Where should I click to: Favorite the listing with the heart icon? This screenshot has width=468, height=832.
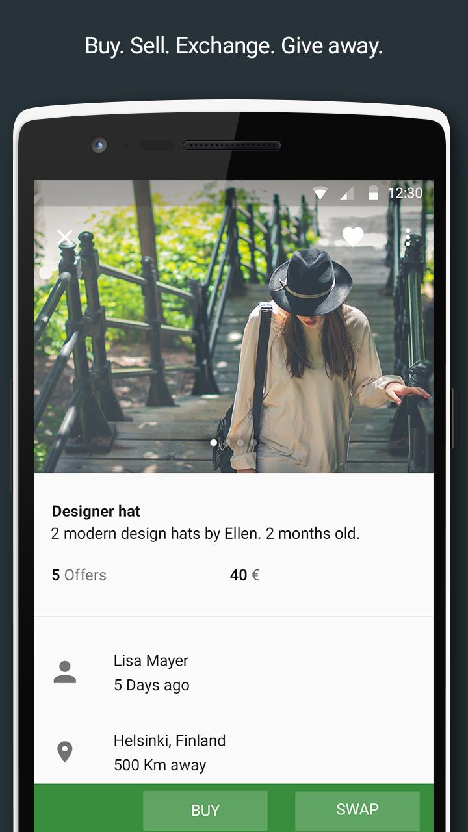(353, 237)
